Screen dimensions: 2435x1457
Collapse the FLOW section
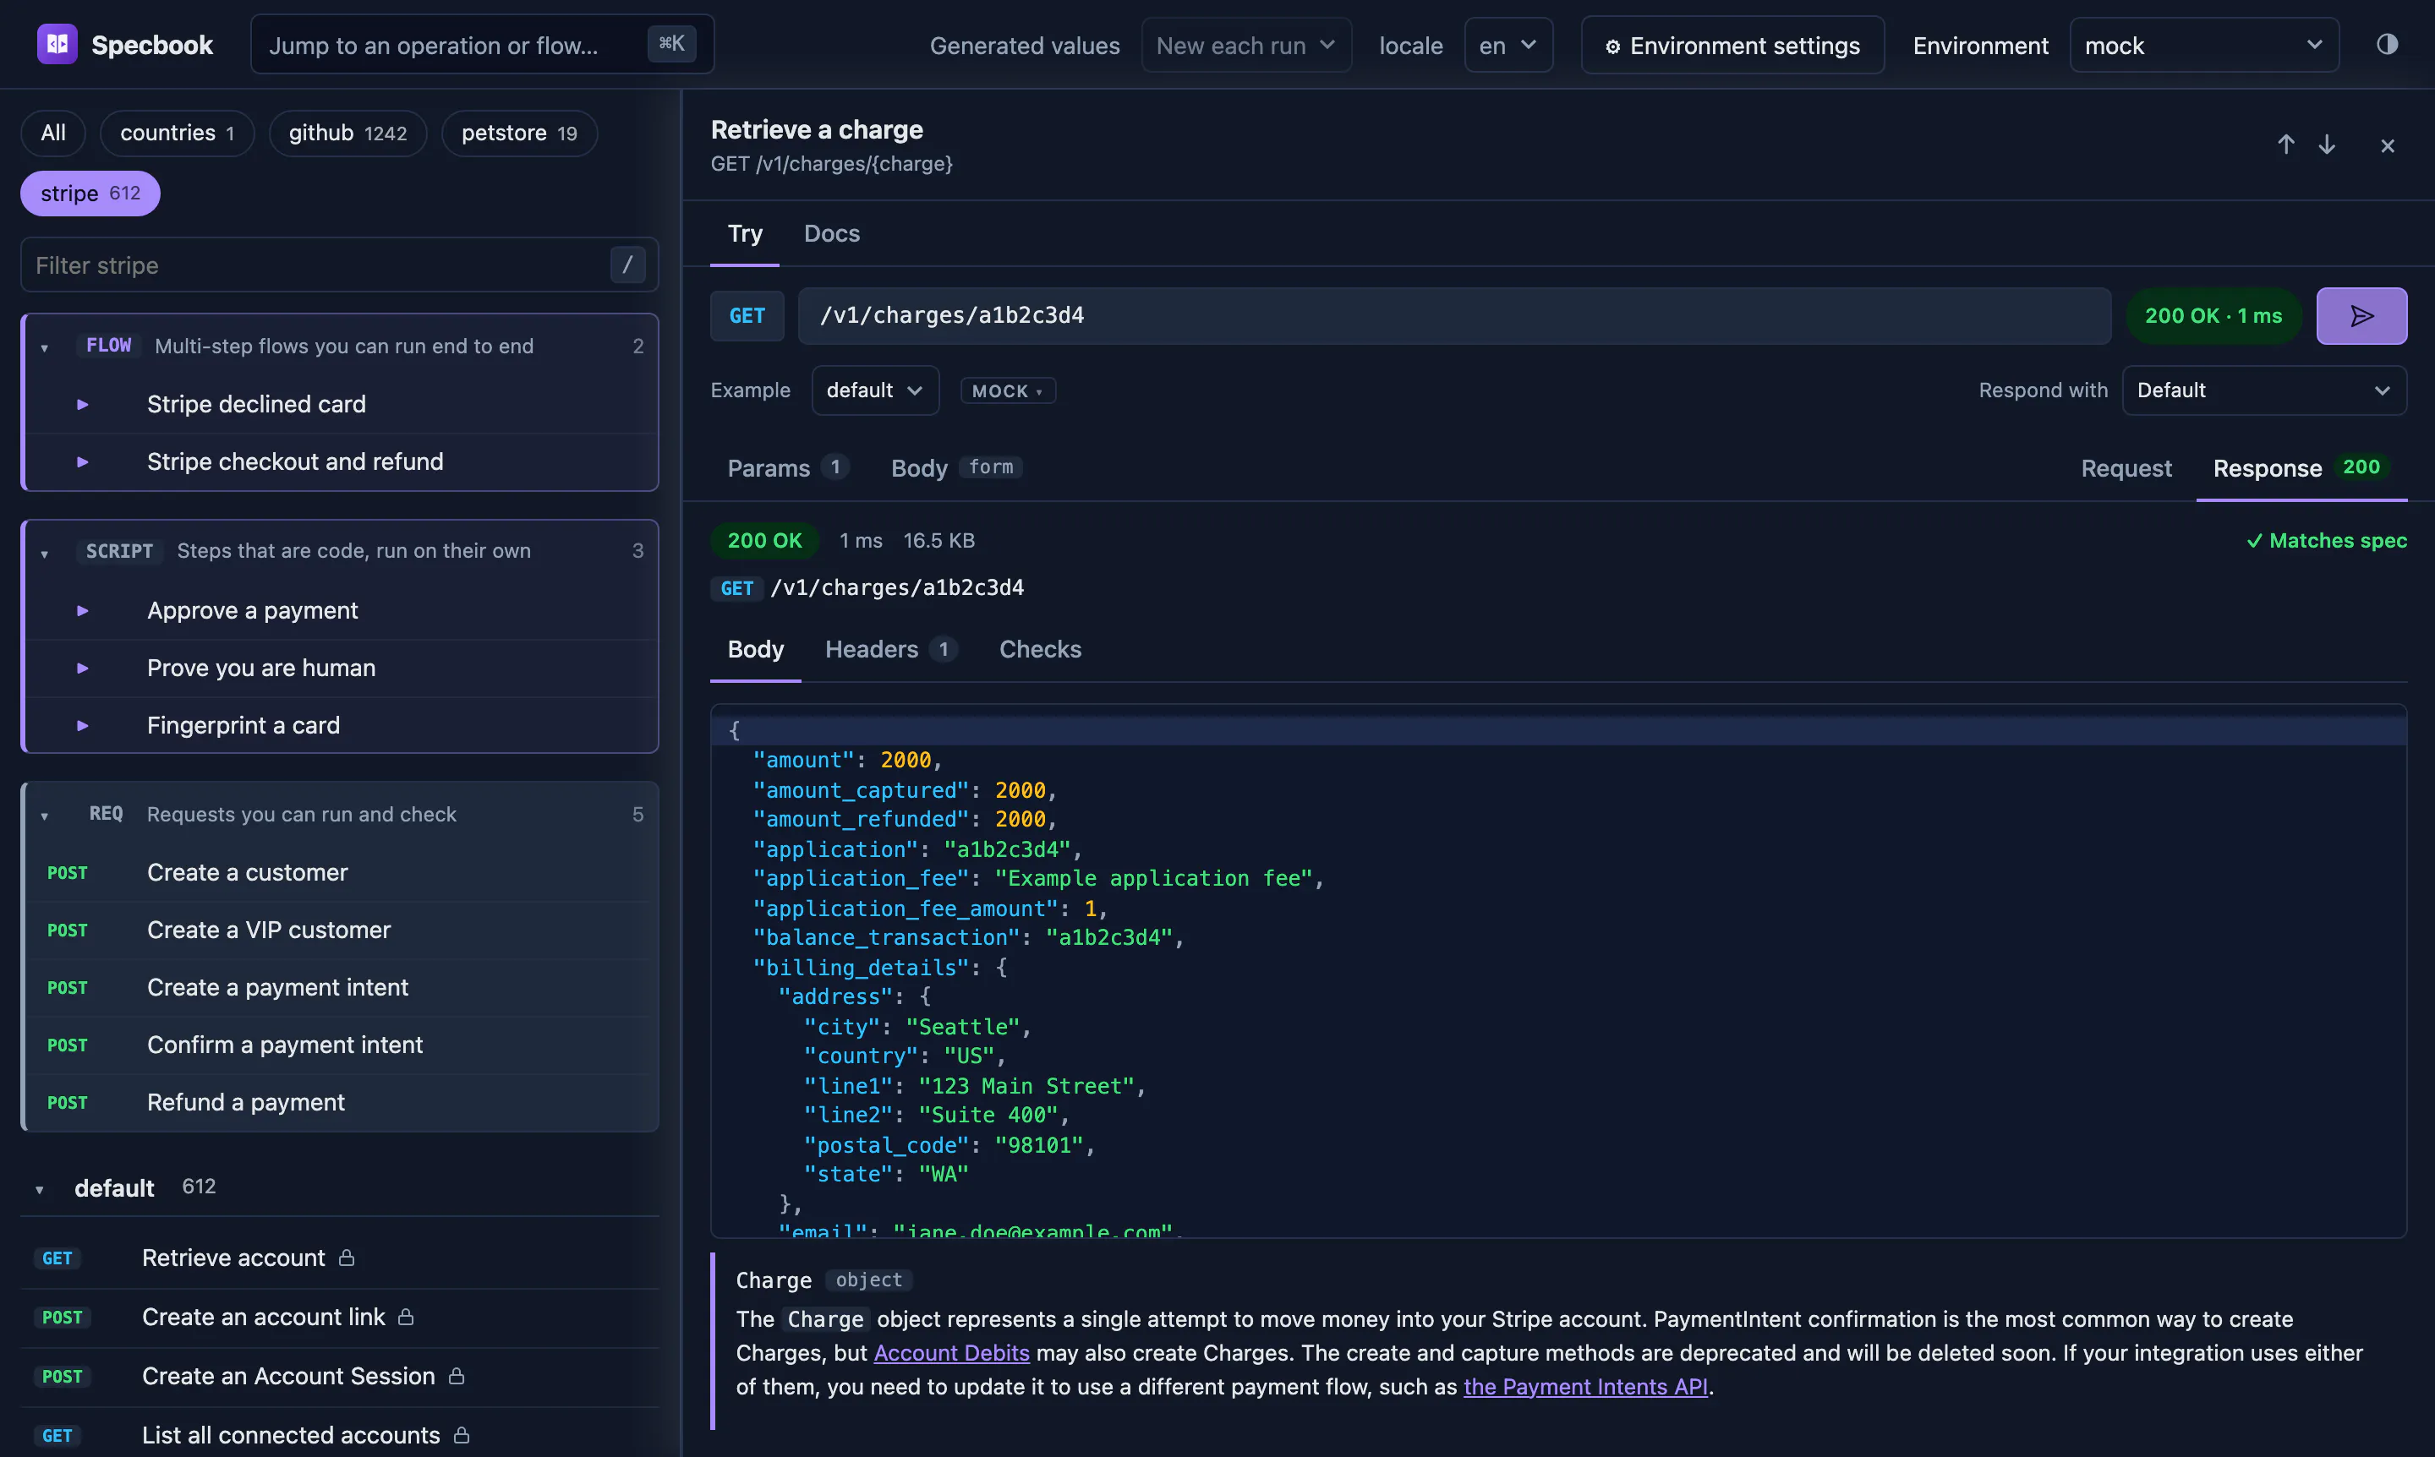pos(44,347)
